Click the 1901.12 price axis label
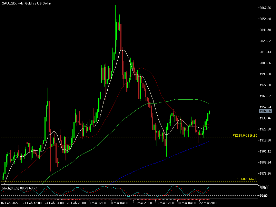276x207 pixels. (266, 151)
